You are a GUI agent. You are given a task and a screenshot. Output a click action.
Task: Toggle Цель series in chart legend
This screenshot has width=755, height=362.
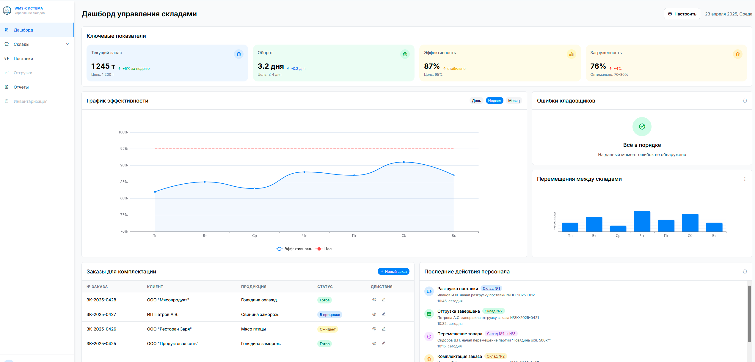pos(324,249)
